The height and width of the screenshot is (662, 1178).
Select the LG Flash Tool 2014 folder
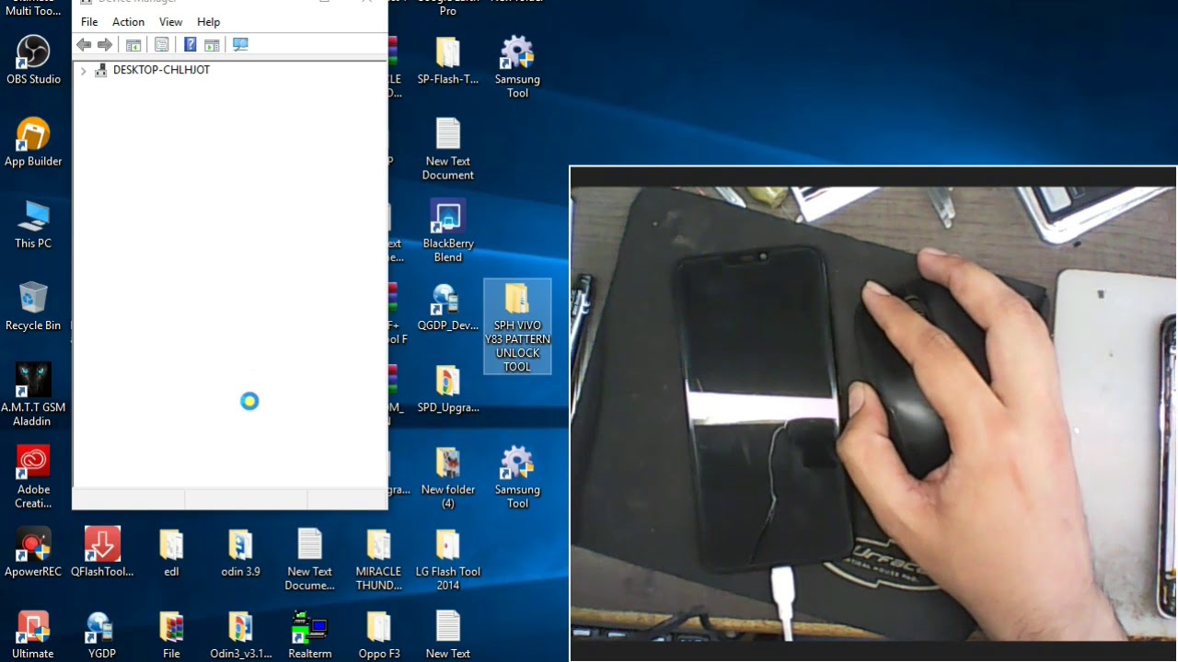click(x=448, y=560)
